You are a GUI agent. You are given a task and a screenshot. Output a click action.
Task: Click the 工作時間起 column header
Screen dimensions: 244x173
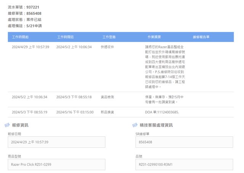click(x=20, y=37)
